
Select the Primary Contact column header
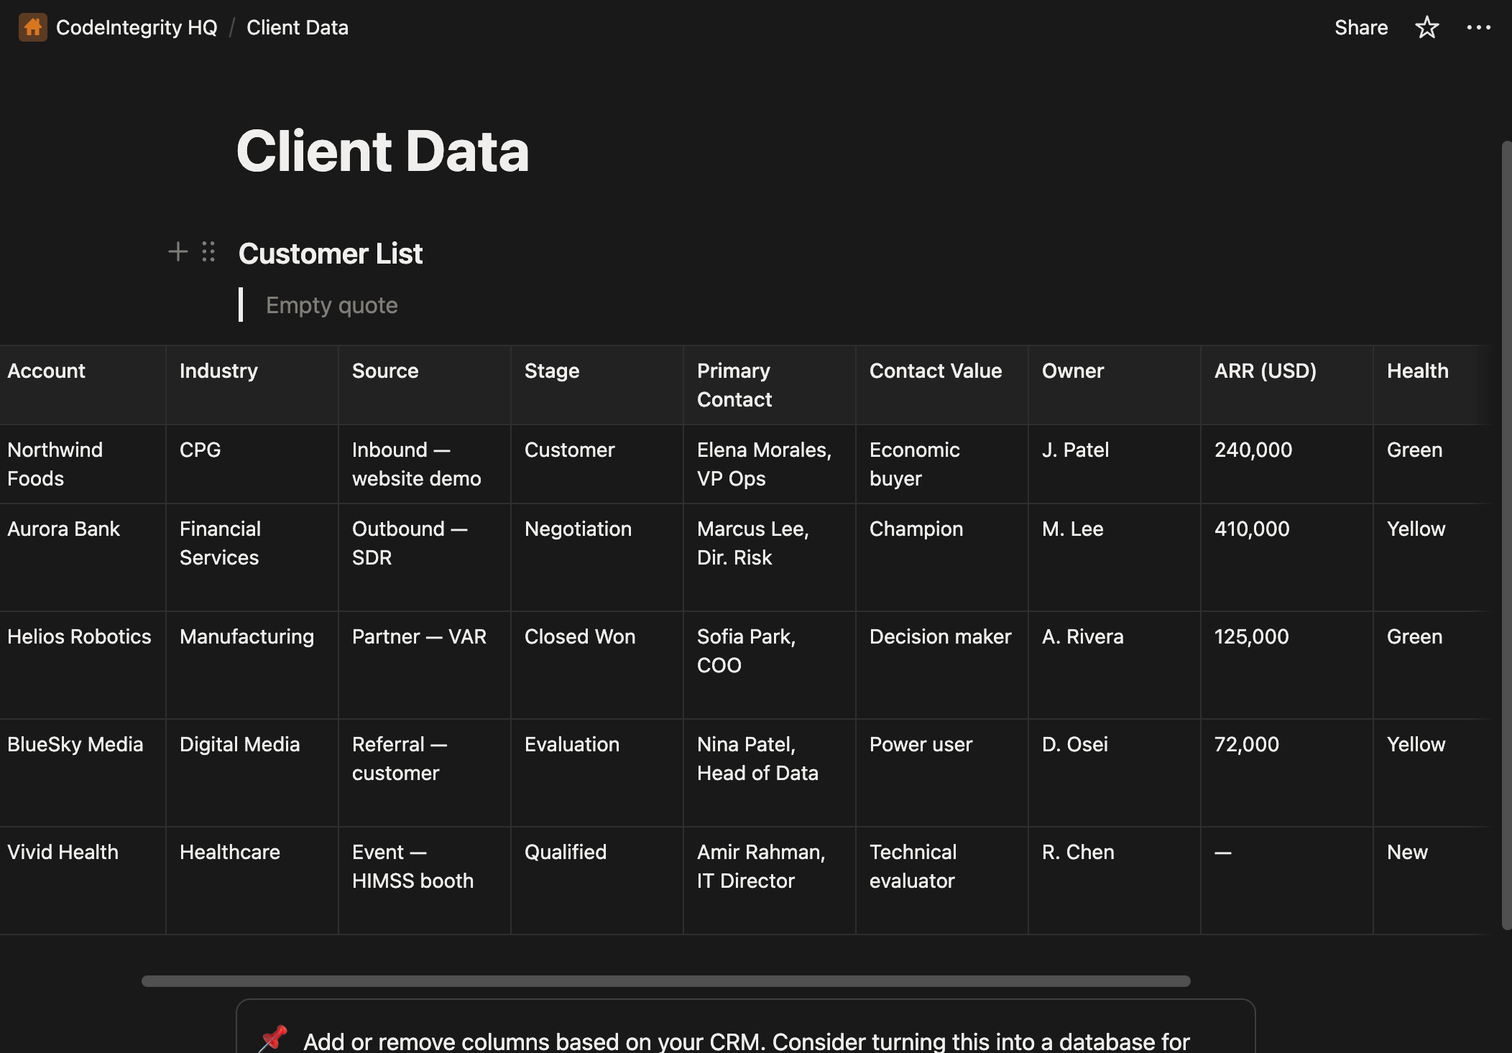point(734,385)
